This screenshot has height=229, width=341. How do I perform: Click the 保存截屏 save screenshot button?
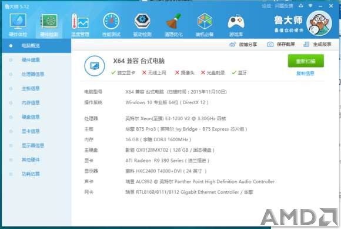(x=281, y=44)
